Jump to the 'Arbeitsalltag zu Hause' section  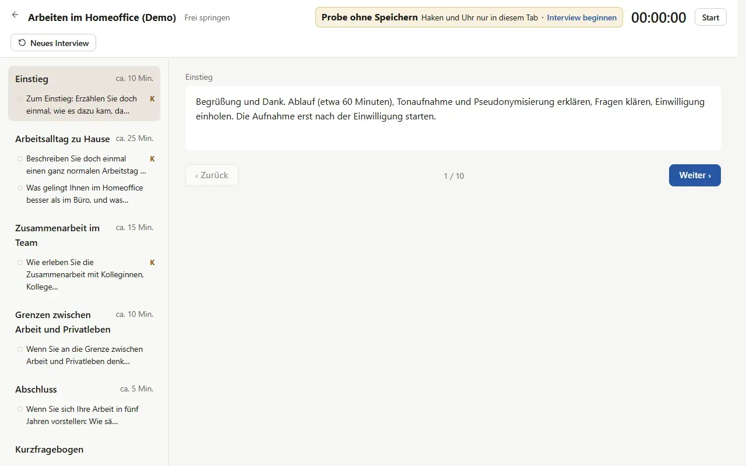coord(62,139)
